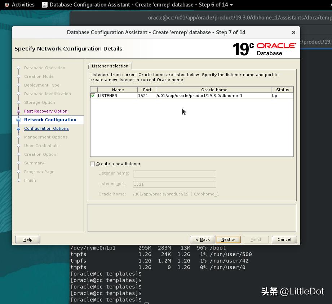This screenshot has width=332, height=304.
Task: Click the Activities logo icon
Action: click(x=7, y=5)
